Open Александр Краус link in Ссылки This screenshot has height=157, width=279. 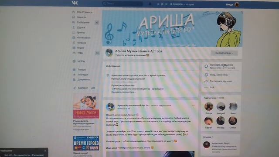coord(221,143)
